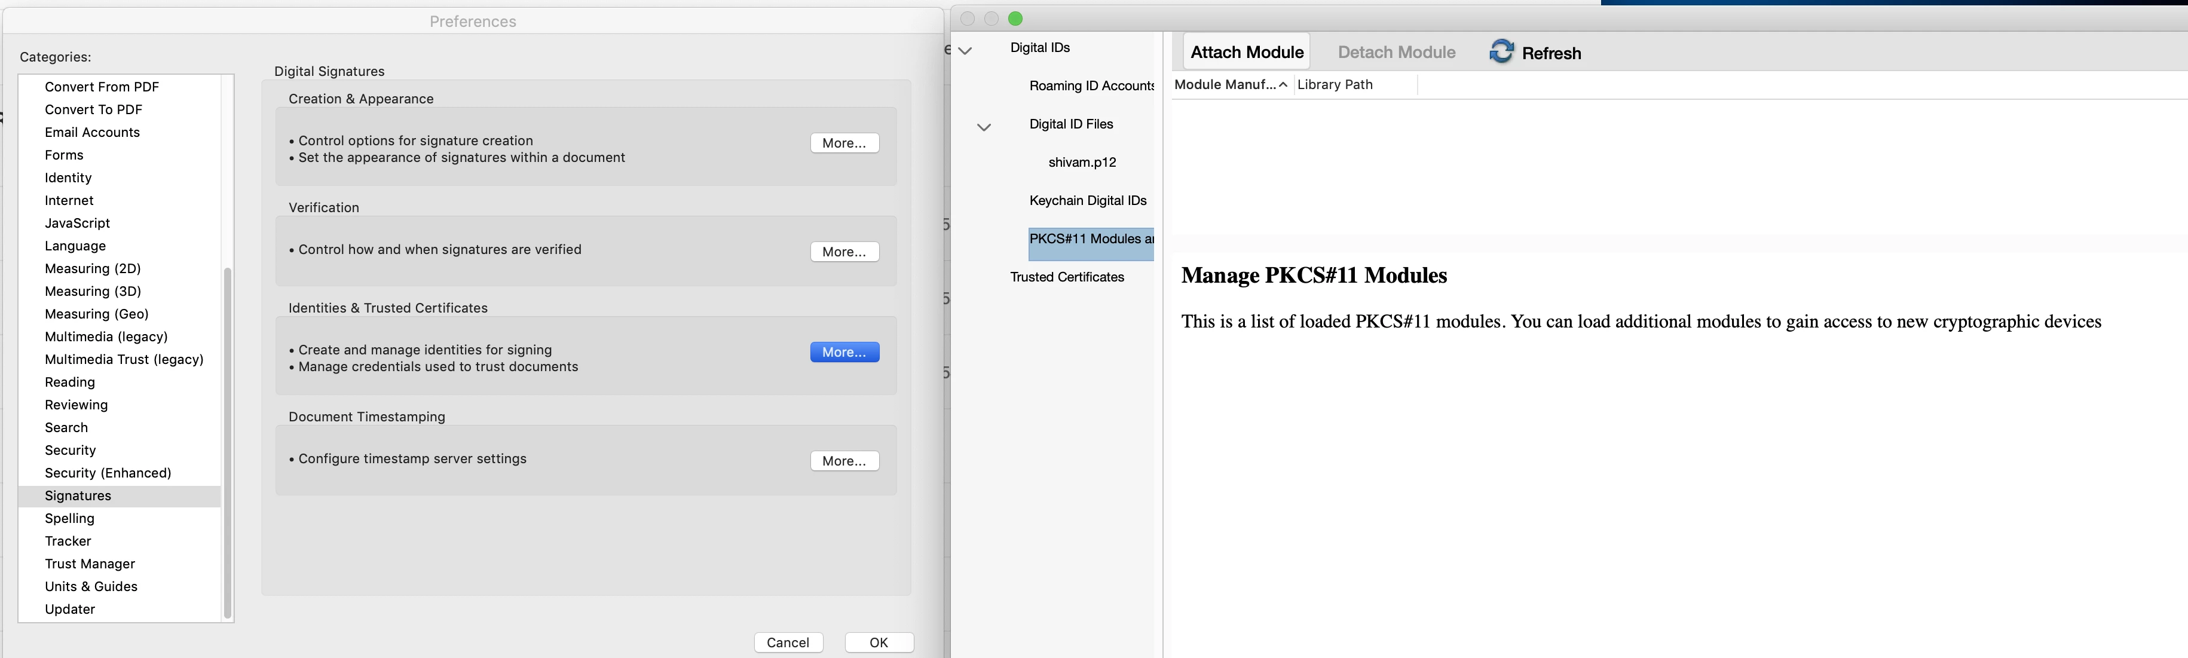Sort by Module Manufacturer column arrow
The height and width of the screenshot is (658, 2188).
click(x=1283, y=84)
